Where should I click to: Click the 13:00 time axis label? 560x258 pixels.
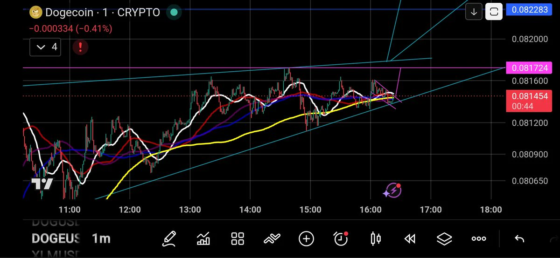(x=189, y=210)
